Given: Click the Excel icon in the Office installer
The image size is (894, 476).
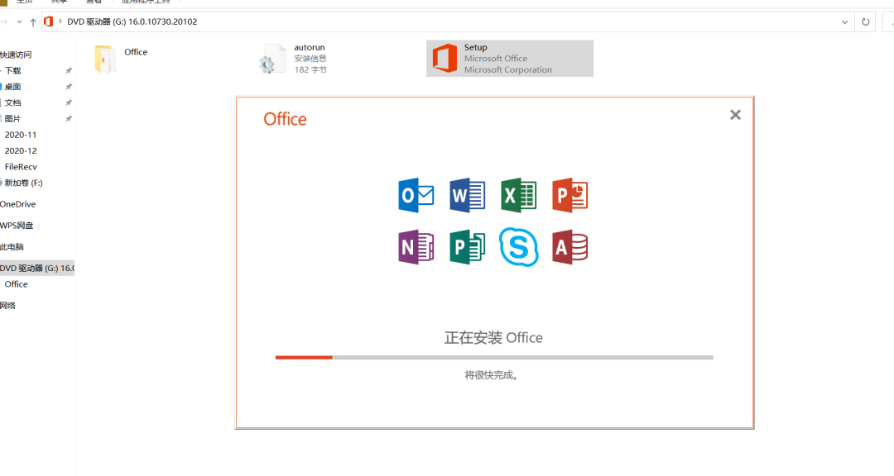Looking at the screenshot, I should click(518, 195).
